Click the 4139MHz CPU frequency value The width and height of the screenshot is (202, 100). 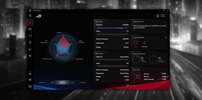(125, 25)
